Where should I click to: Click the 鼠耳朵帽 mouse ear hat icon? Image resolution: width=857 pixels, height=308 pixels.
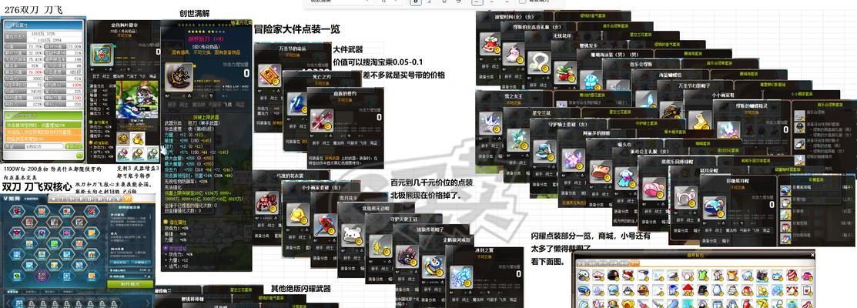[x=685, y=198]
